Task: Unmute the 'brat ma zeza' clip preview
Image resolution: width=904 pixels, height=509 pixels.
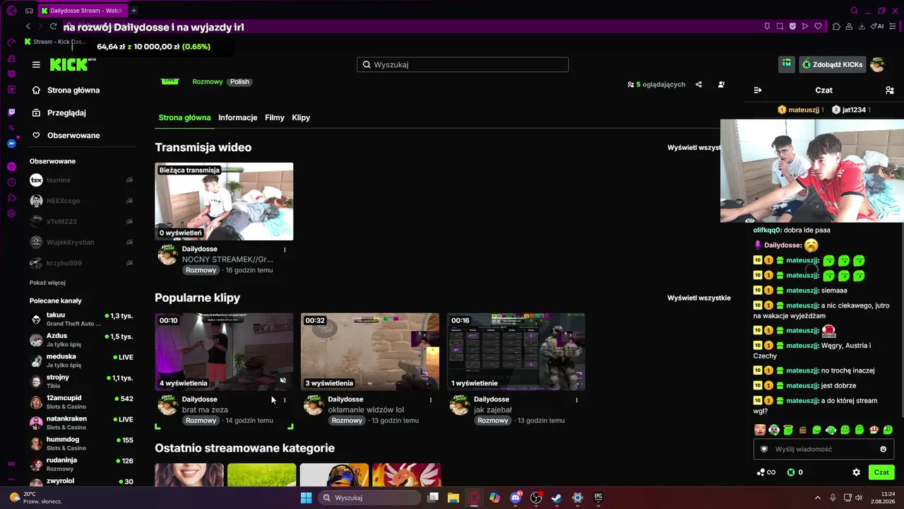Action: (282, 380)
